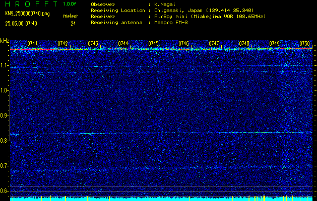Click the Observer field label
The width and height of the screenshot is (317, 201).
point(103,5)
